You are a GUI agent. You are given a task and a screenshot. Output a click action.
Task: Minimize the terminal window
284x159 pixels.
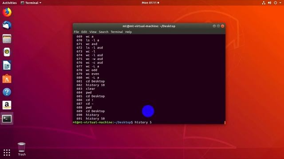(x=214, y=26)
